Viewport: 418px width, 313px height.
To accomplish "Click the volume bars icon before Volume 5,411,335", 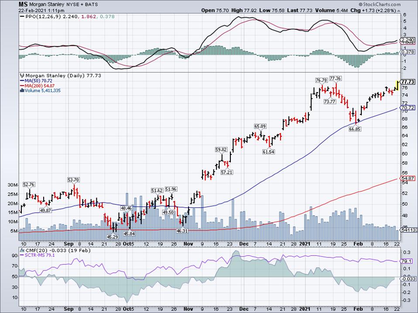I will (x=22, y=91).
